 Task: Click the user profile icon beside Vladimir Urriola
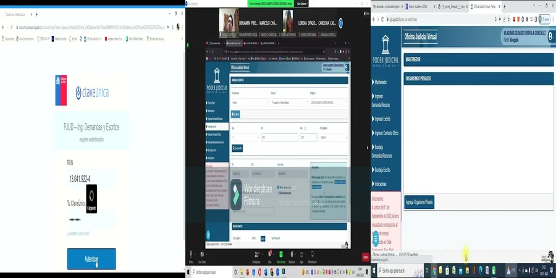click(x=550, y=36)
